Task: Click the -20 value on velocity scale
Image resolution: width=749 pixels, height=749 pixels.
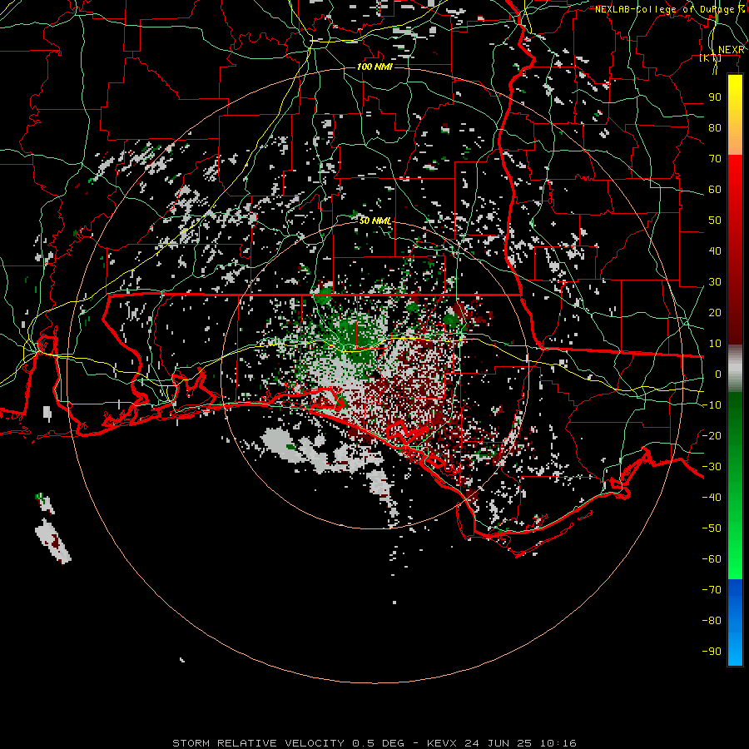Action: (712, 435)
